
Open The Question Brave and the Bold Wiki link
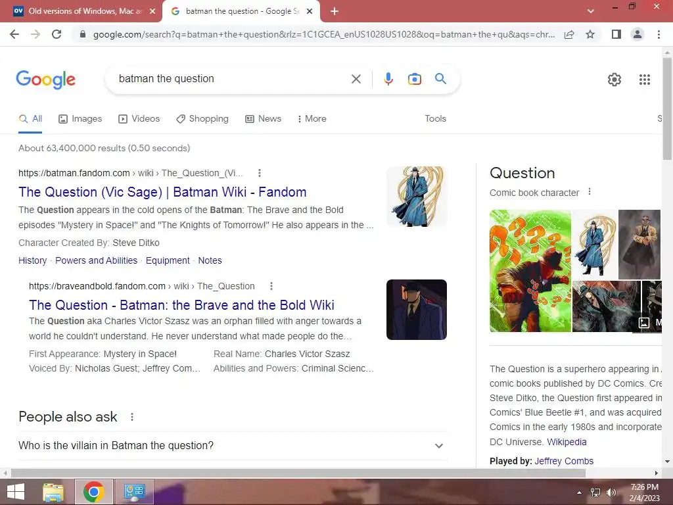pos(181,305)
